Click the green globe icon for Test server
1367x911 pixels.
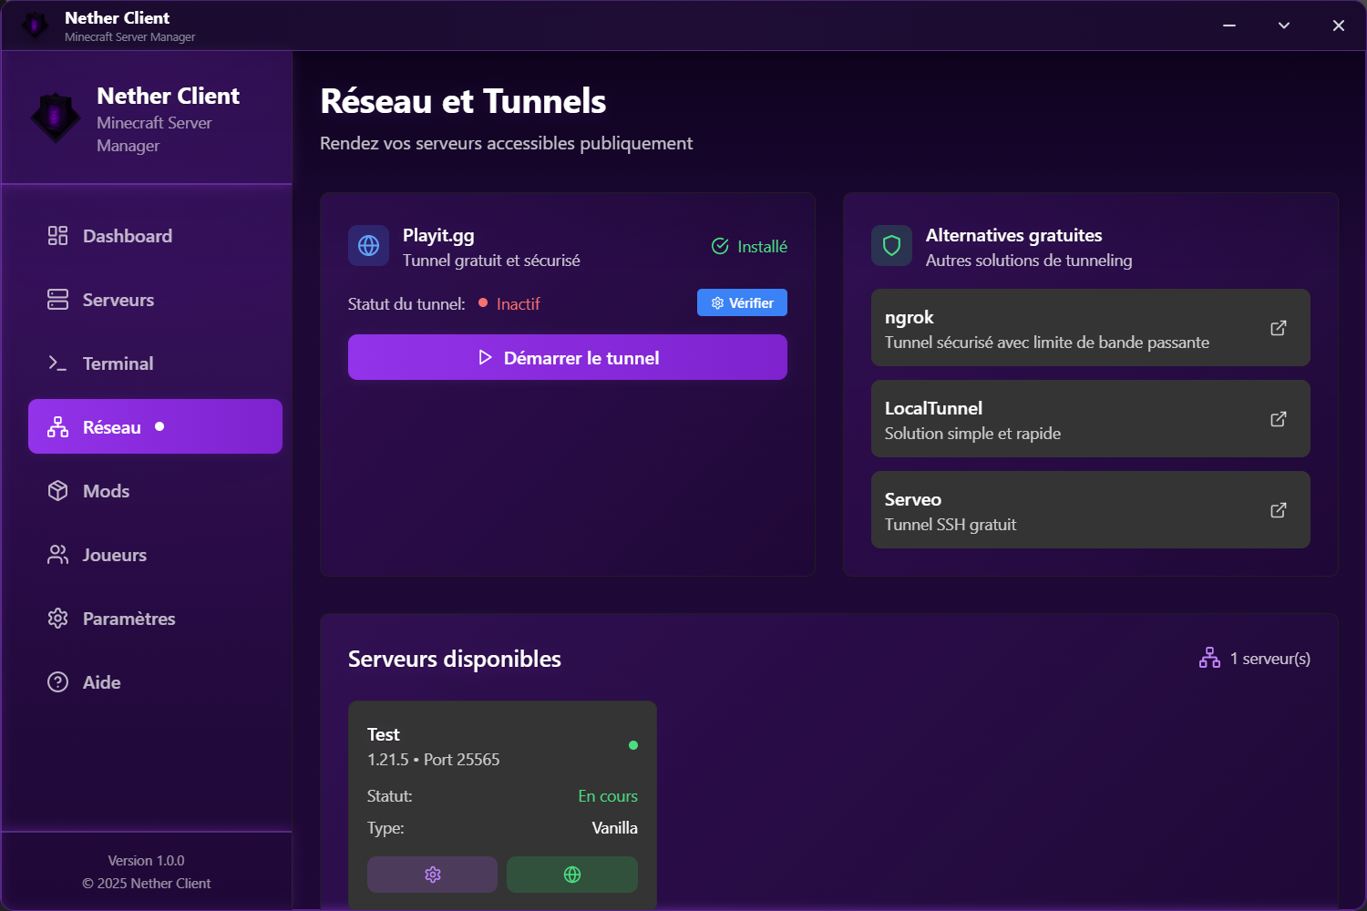571,874
